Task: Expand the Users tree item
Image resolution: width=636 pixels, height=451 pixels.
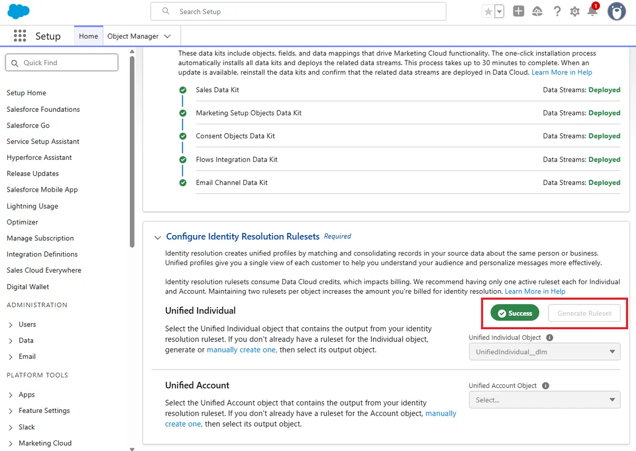Action: tap(11, 324)
